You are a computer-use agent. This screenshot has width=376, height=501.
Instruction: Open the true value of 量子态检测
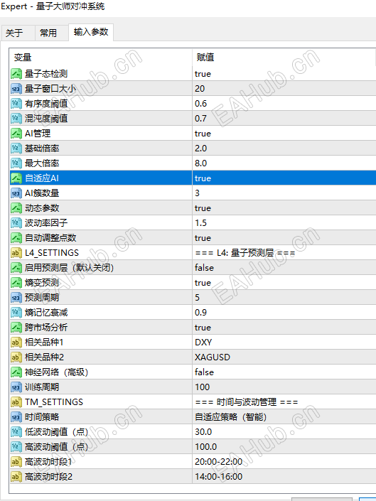coord(284,74)
